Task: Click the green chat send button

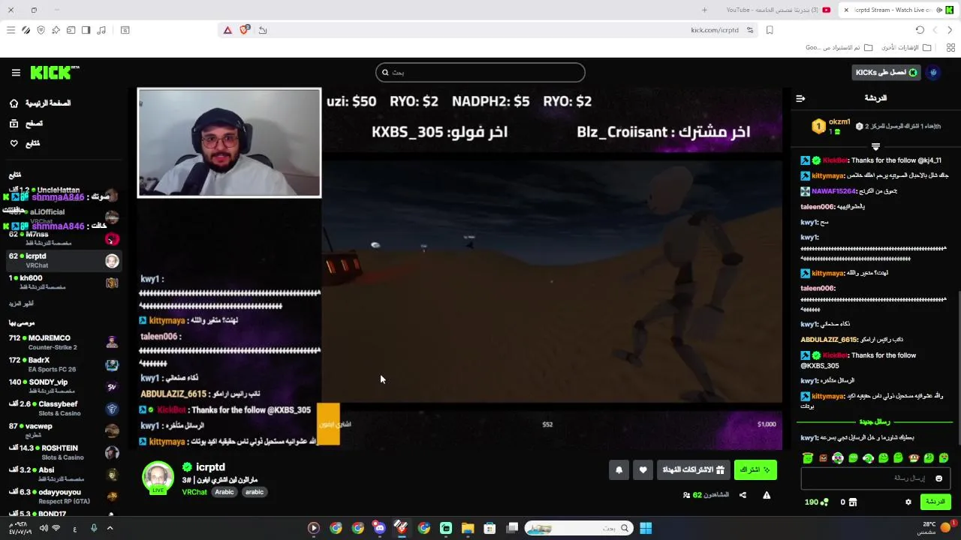Action: coord(935,502)
